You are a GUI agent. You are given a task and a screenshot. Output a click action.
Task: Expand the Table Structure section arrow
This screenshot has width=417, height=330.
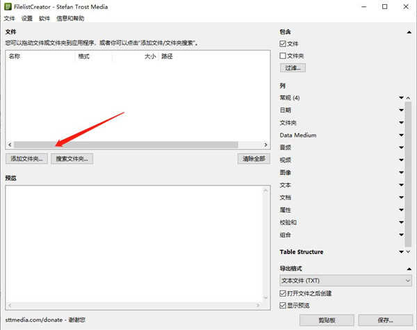[x=401, y=251]
